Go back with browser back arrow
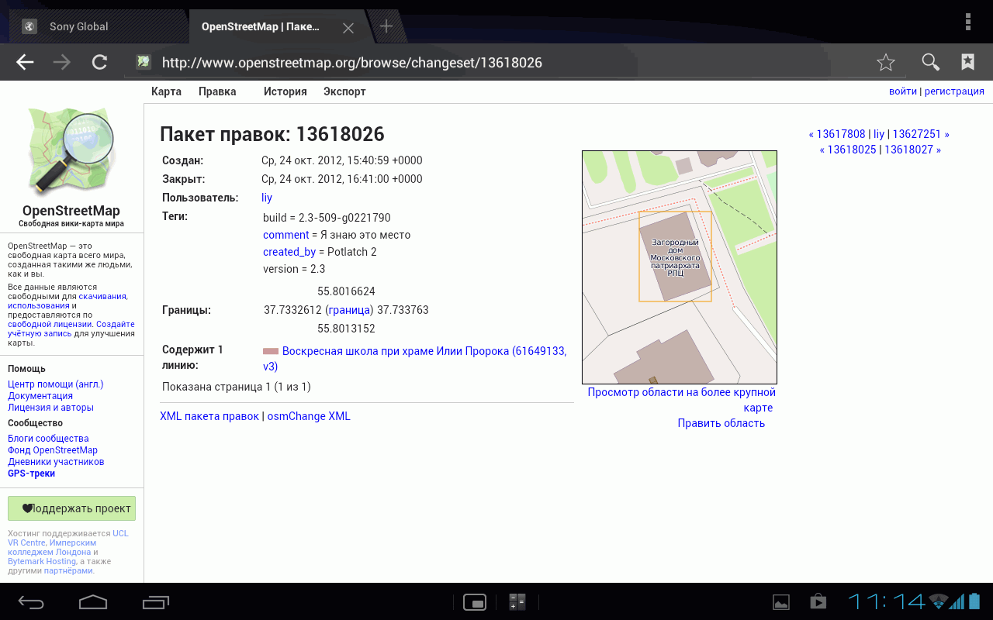This screenshot has height=620, width=993. 26,63
